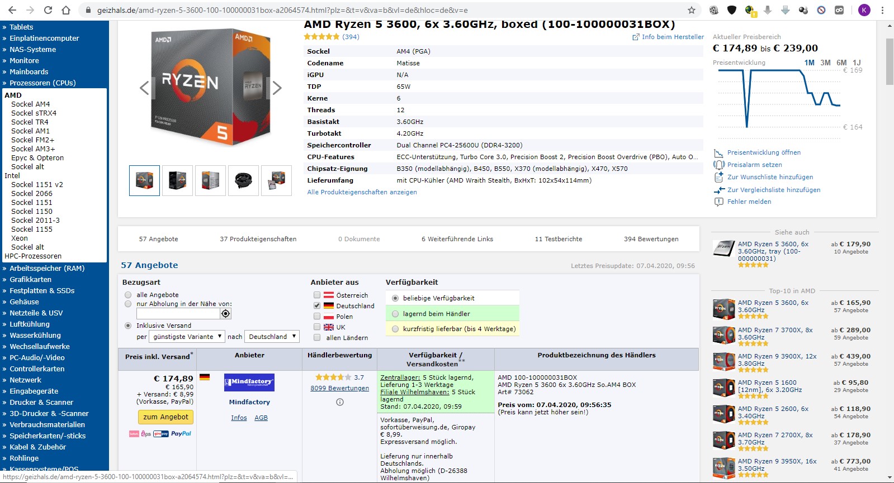Click the Preisentwicklung öffnen chart icon
The width and height of the screenshot is (894, 483).
(x=719, y=152)
